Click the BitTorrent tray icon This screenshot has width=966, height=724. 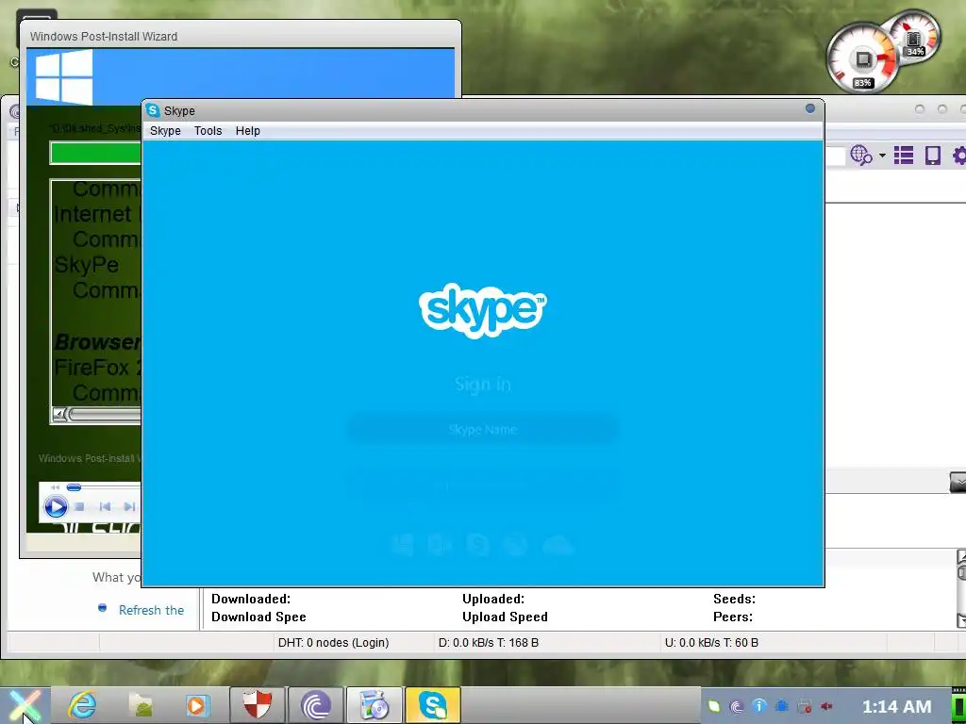pos(736,706)
